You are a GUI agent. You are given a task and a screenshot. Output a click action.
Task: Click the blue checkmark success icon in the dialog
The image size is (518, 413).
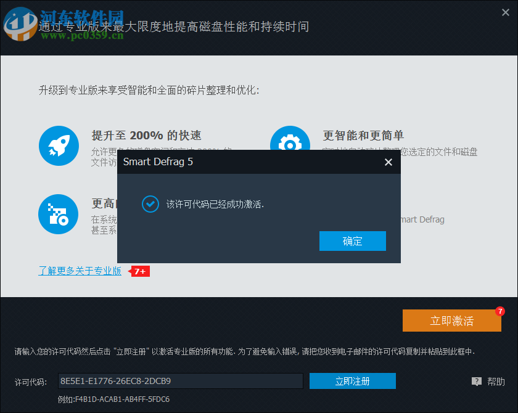click(x=150, y=204)
